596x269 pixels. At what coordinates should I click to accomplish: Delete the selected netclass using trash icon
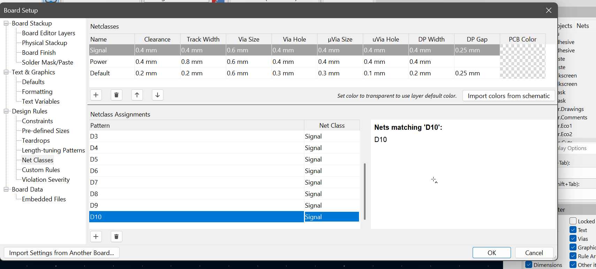(116, 95)
